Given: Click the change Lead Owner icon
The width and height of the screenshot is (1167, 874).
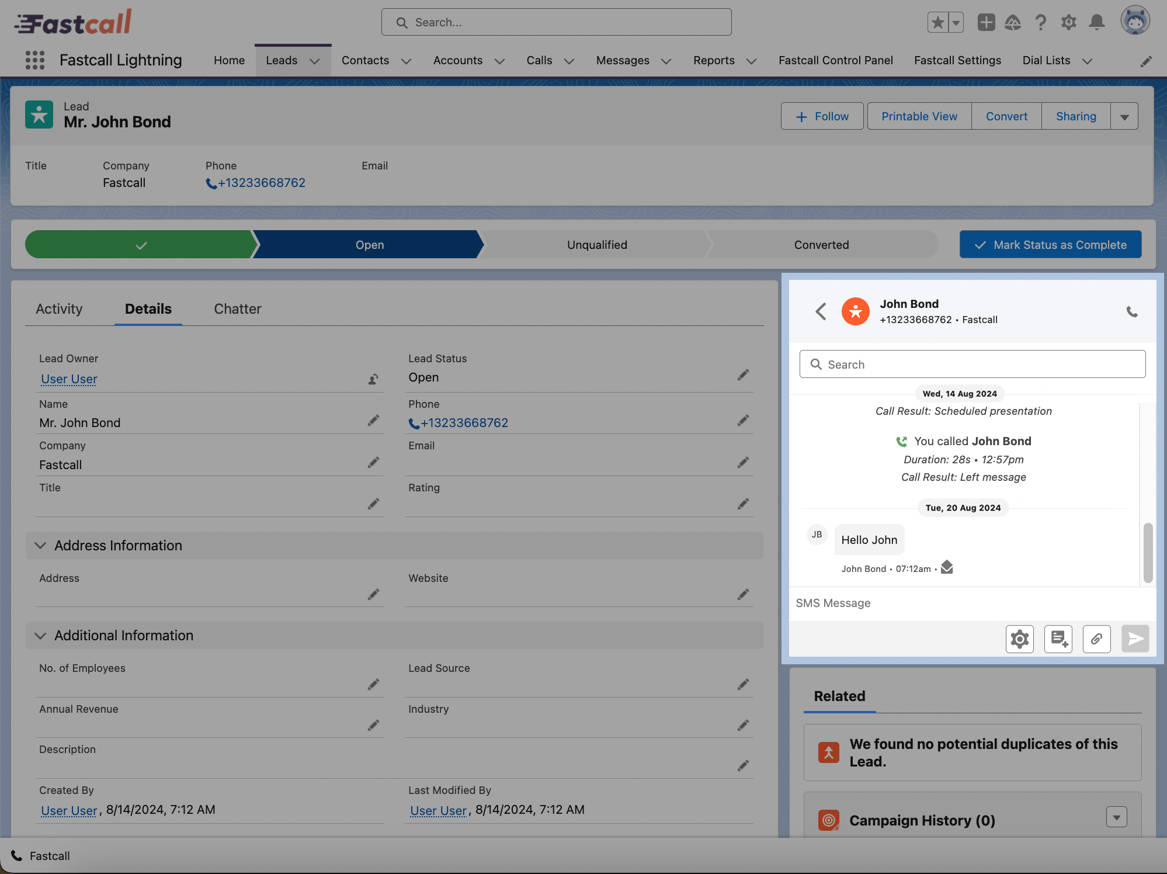Looking at the screenshot, I should click(x=373, y=379).
